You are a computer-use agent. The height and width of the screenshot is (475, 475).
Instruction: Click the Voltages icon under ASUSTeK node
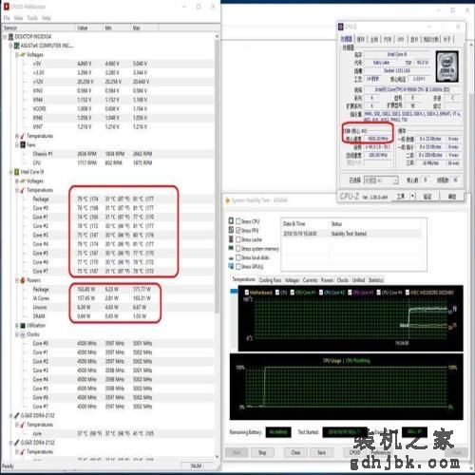(23, 55)
